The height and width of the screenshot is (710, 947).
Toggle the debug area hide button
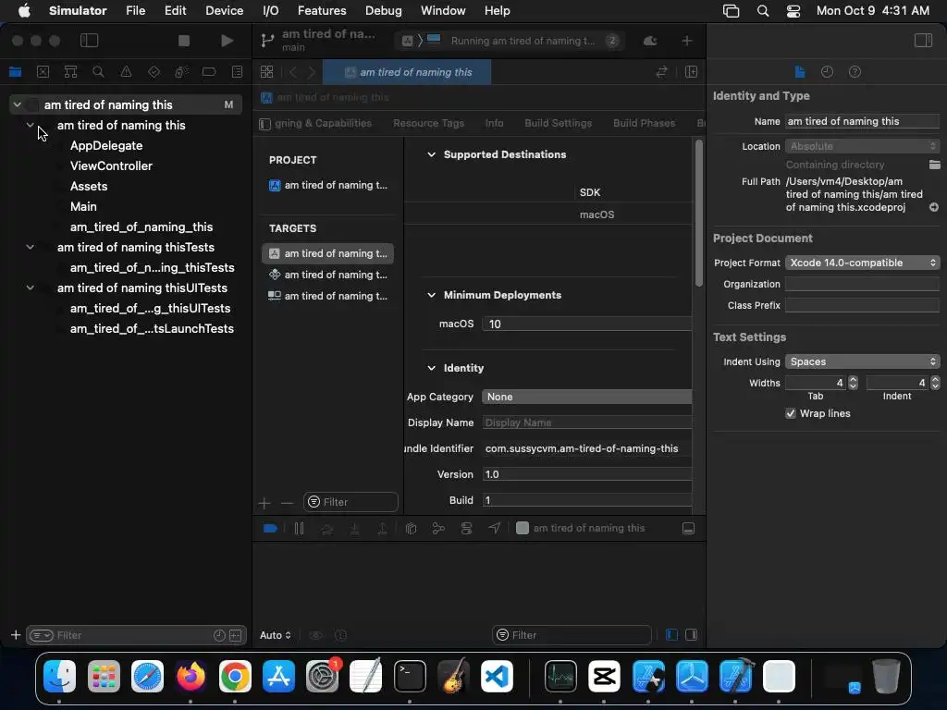[688, 528]
